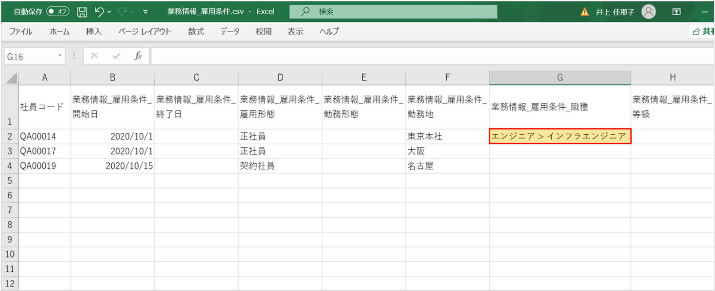Click the Select All corner triangle

click(x=12, y=78)
